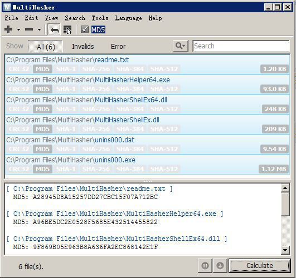296x278 pixels.
Task: Show only Invalids filter
Action: click(83, 46)
